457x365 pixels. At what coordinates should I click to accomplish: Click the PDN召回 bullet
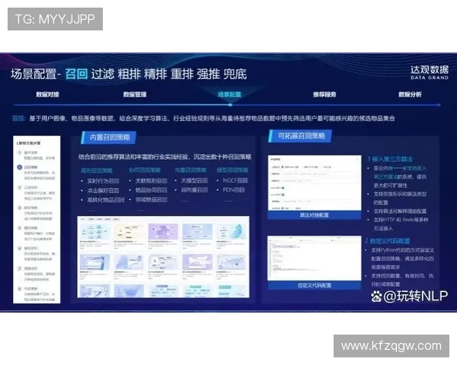tap(234, 190)
